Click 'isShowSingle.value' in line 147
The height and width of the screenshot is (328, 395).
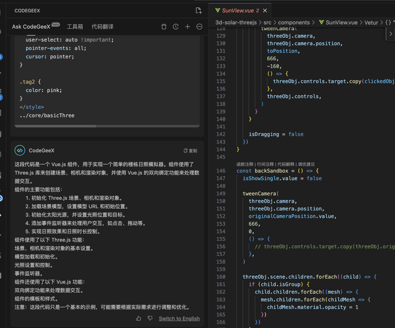270,179
